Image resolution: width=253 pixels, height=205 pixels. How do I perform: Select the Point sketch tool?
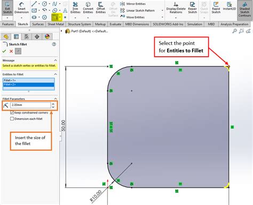[x=65, y=17]
